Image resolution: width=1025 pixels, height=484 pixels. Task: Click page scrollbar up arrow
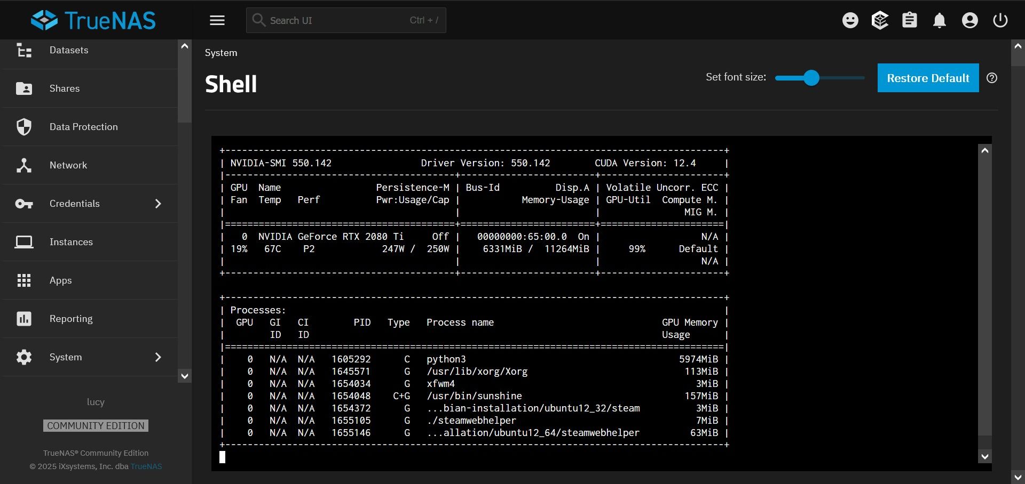(x=1018, y=46)
